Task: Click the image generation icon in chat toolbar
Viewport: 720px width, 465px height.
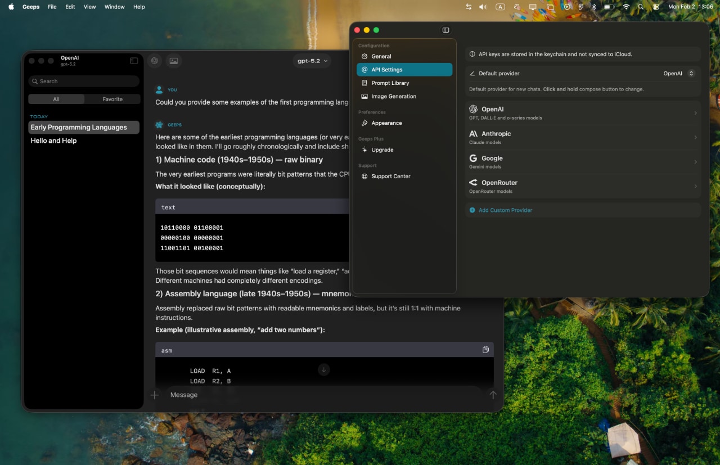Action: point(174,61)
